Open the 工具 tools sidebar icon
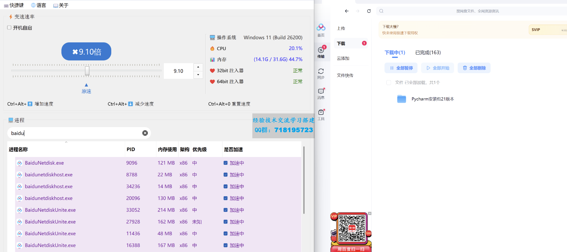The height and width of the screenshot is (252, 567). tap(321, 113)
